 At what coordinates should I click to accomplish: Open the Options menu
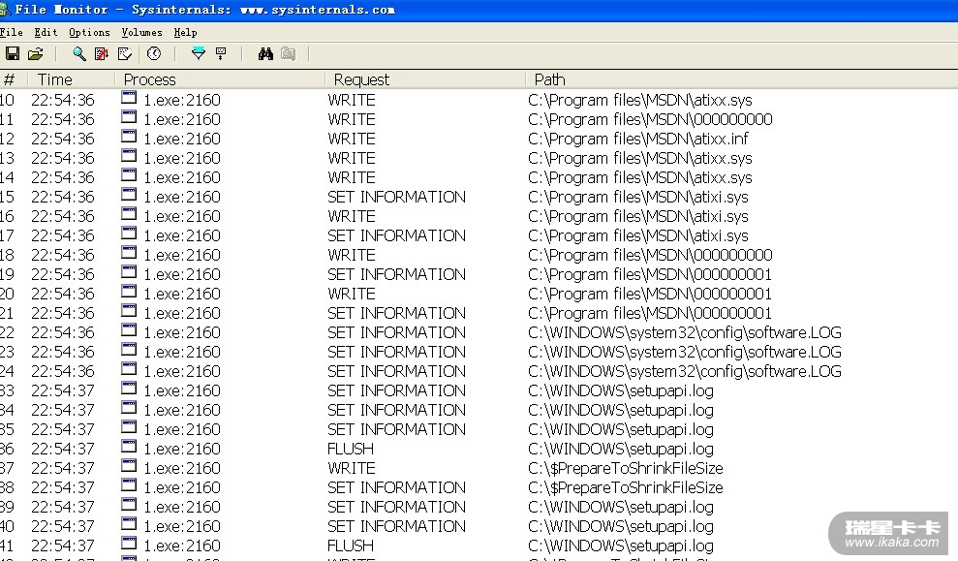[89, 32]
